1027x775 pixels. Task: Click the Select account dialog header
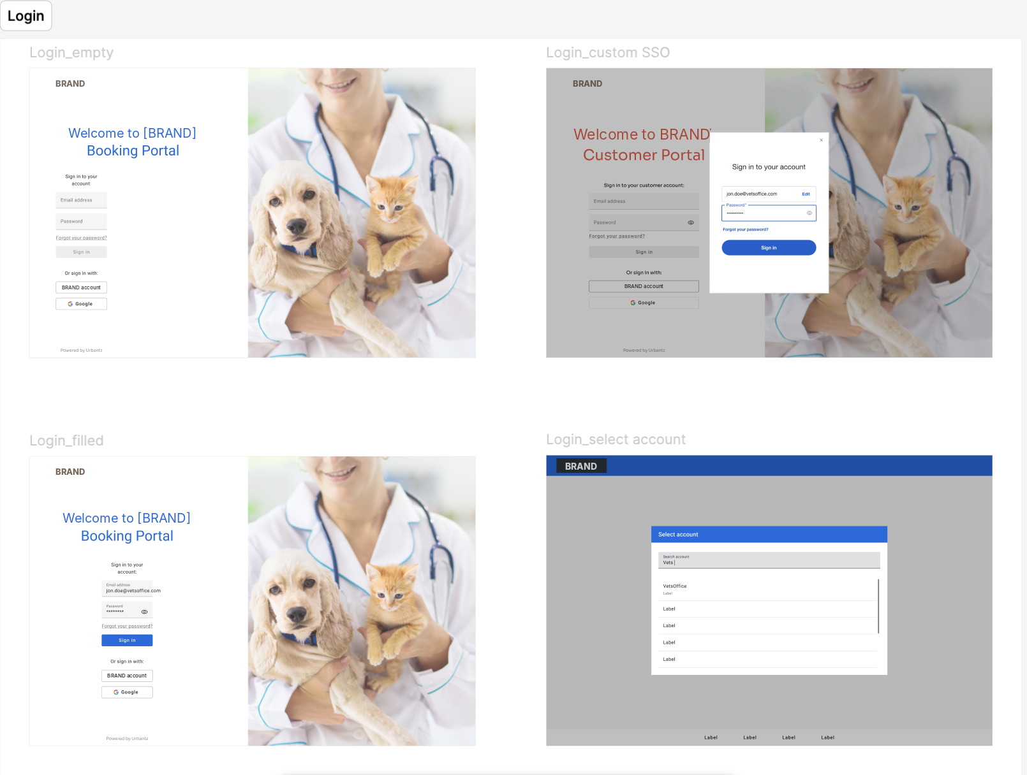click(x=769, y=535)
